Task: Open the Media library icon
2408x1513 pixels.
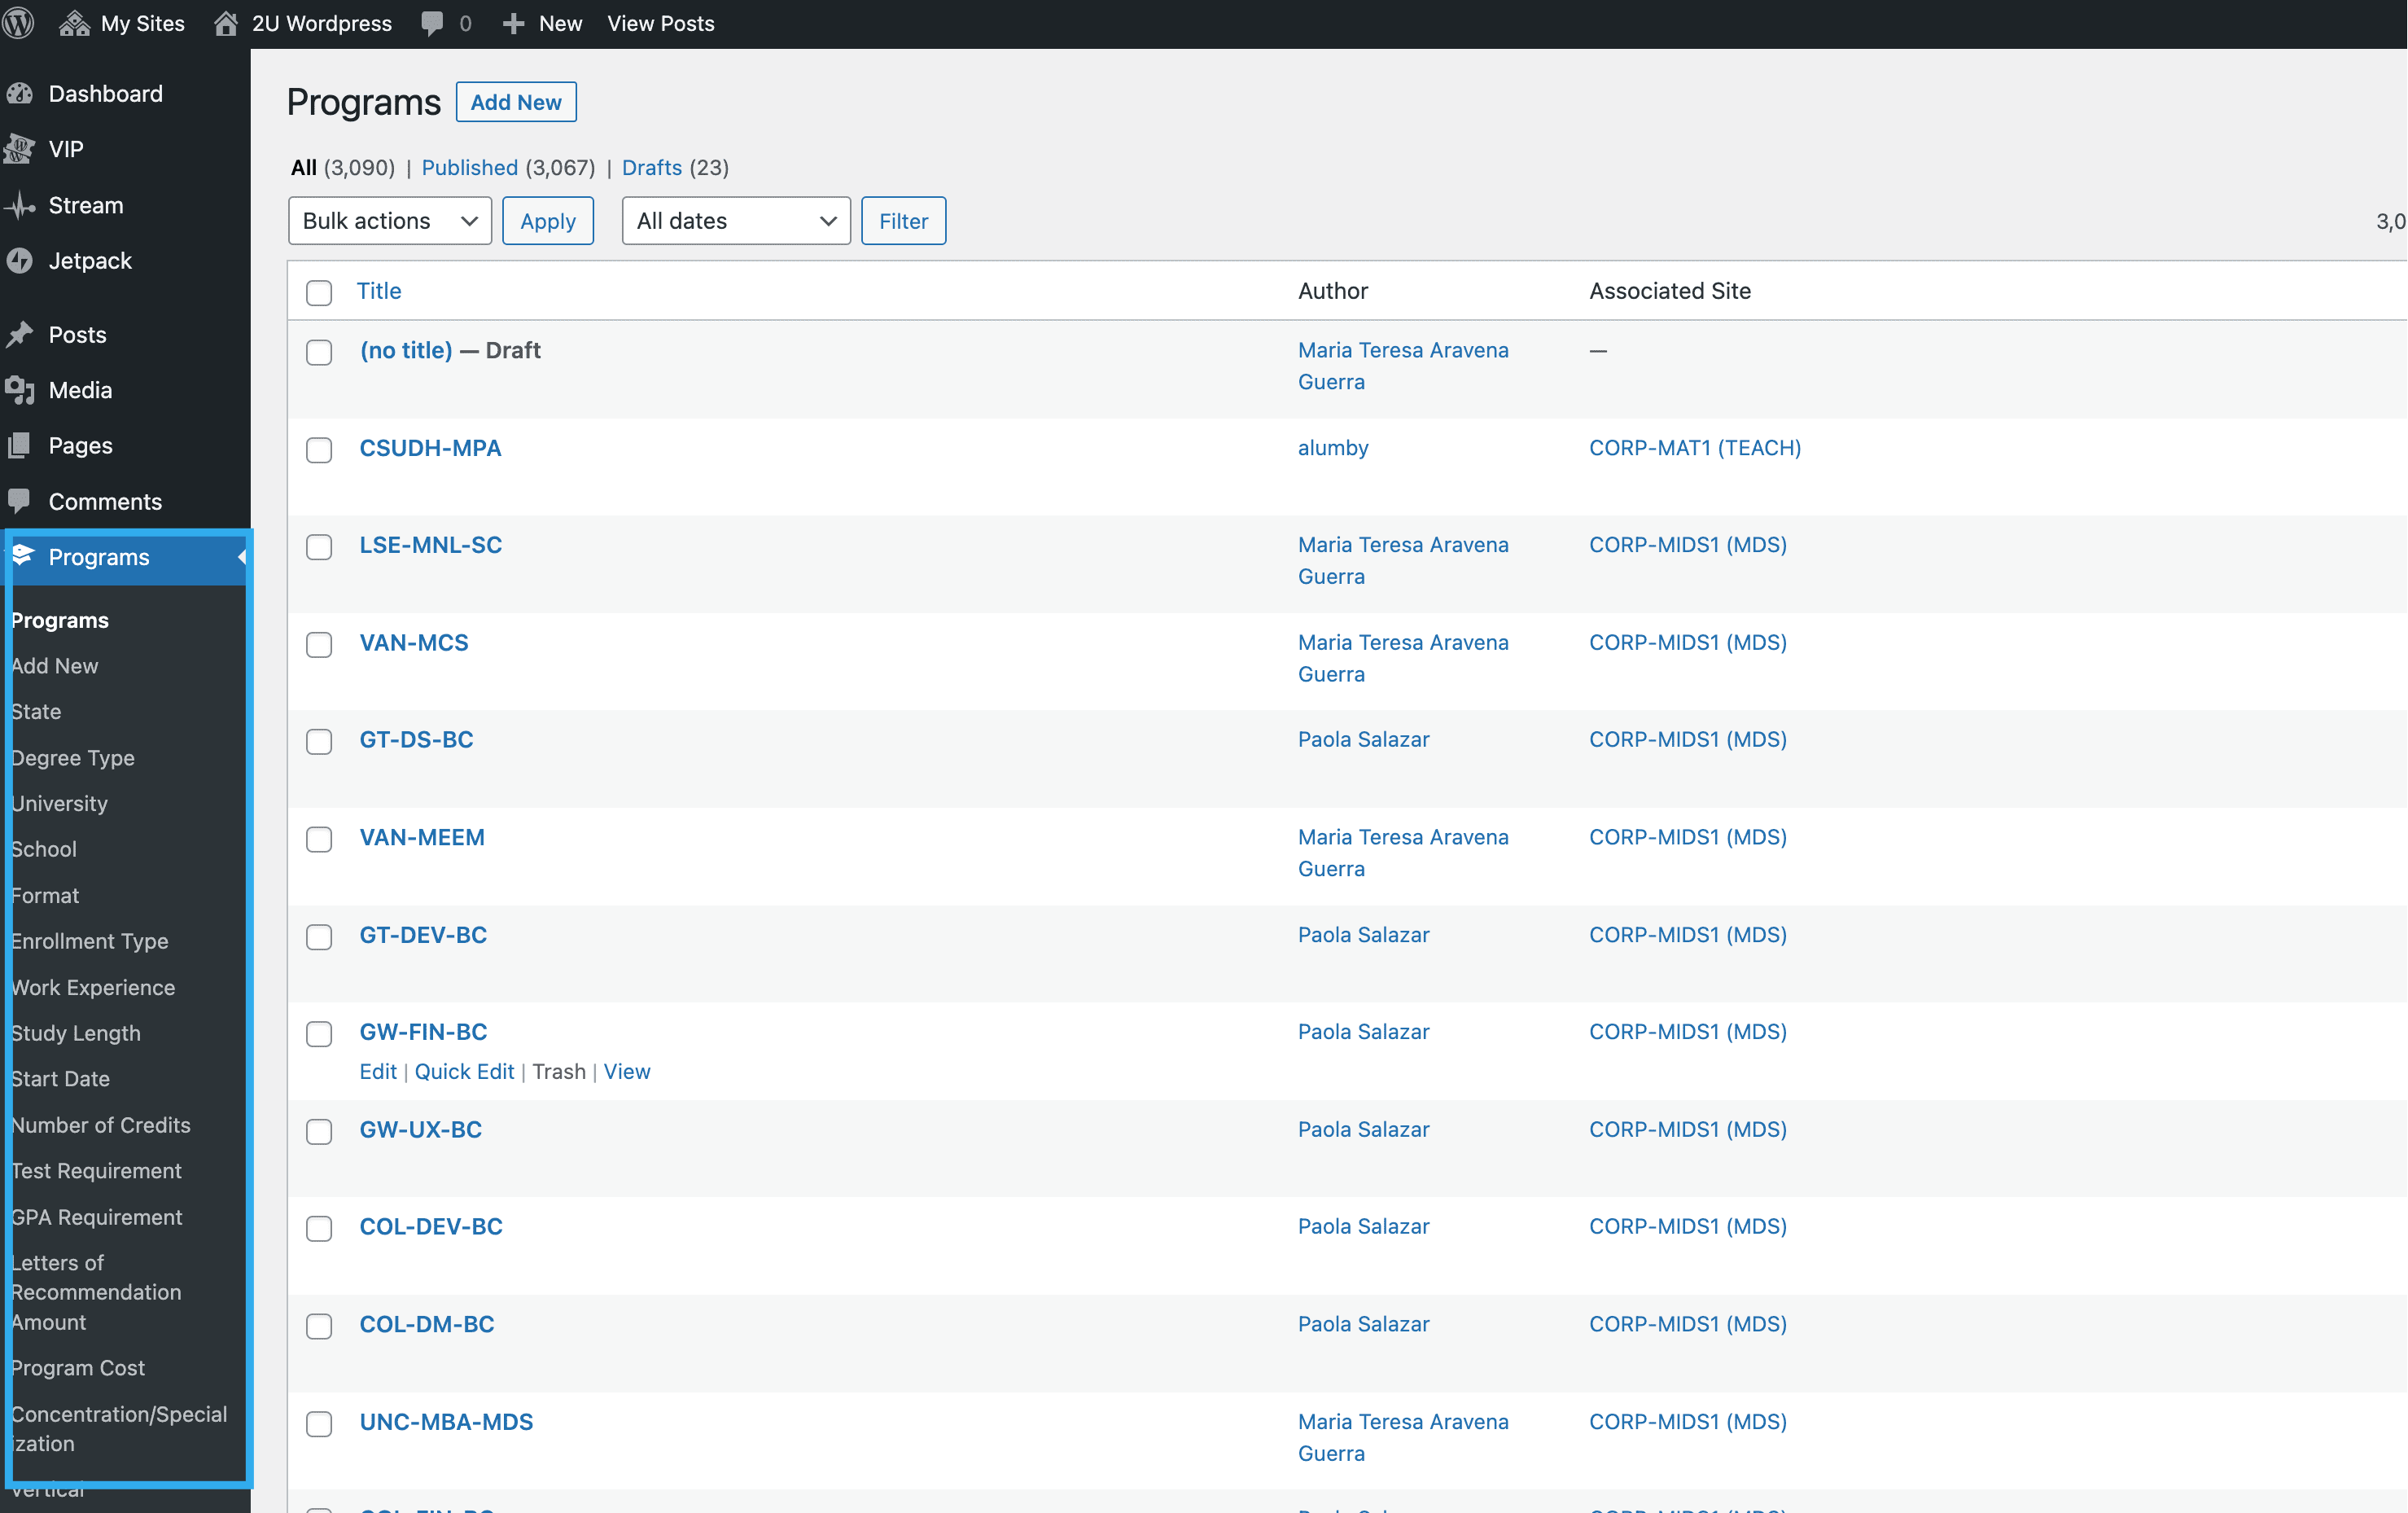Action: [x=20, y=390]
